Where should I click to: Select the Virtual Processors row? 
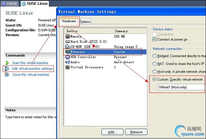pyautogui.click(x=87, y=67)
